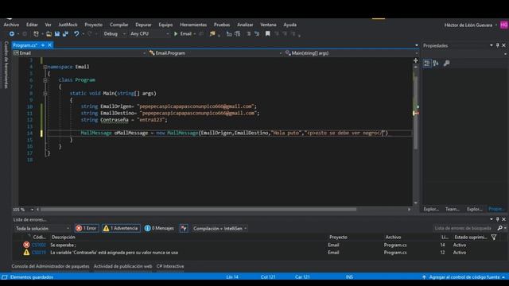509x286 pixels.
Task: Open the Depurar menu
Action: point(143,25)
